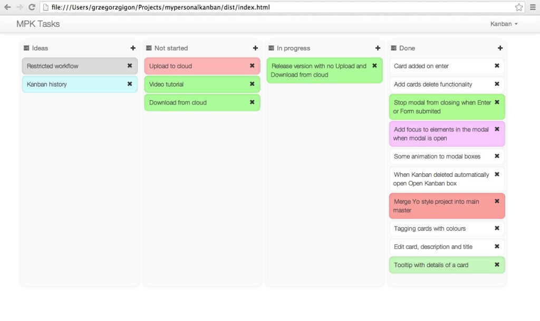The image size is (540, 321).
Task: Open the browser menu at top right
Action: (534, 7)
